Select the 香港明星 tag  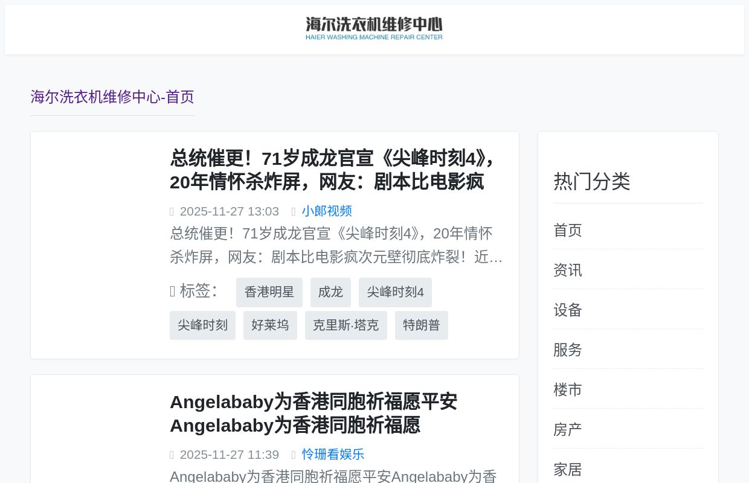pos(269,292)
